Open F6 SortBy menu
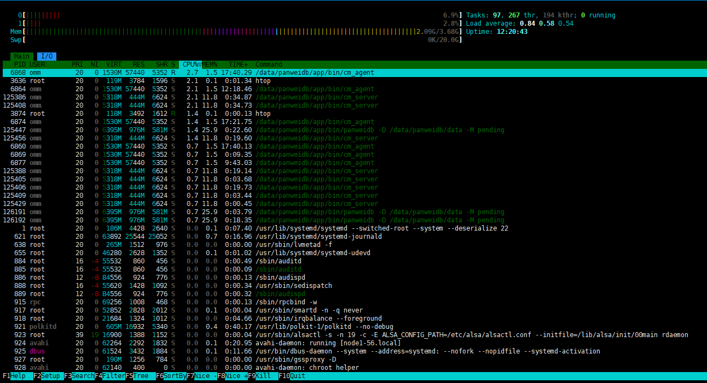The image size is (707, 383). (171, 376)
